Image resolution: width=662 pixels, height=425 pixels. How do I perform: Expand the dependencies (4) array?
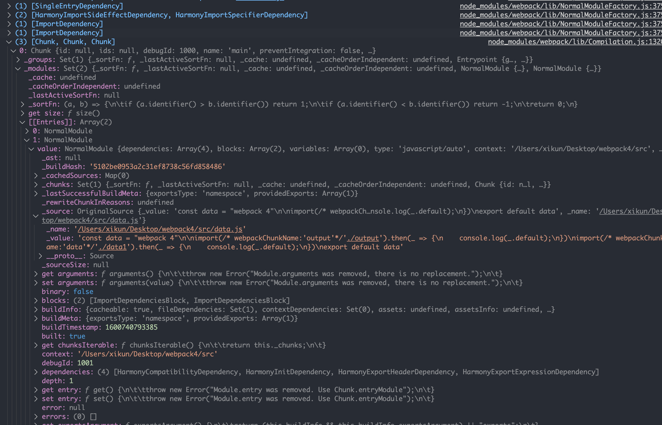tap(36, 372)
